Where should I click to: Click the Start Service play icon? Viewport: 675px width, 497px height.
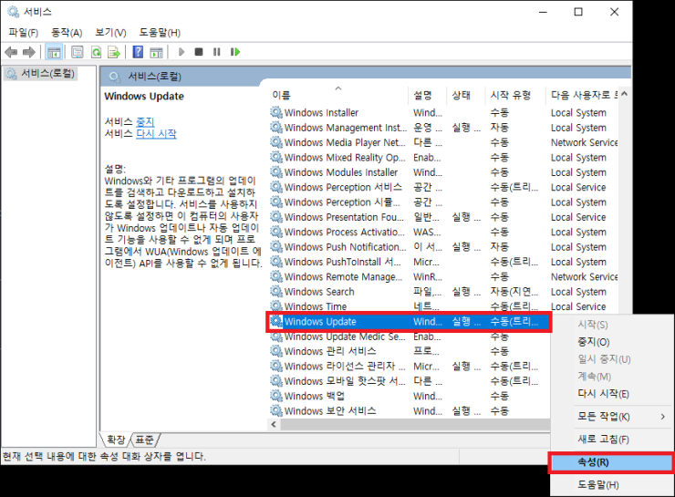coord(182,52)
